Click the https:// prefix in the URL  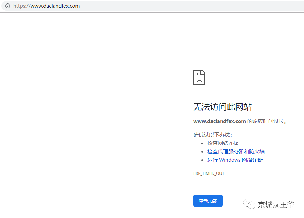tap(22, 6)
